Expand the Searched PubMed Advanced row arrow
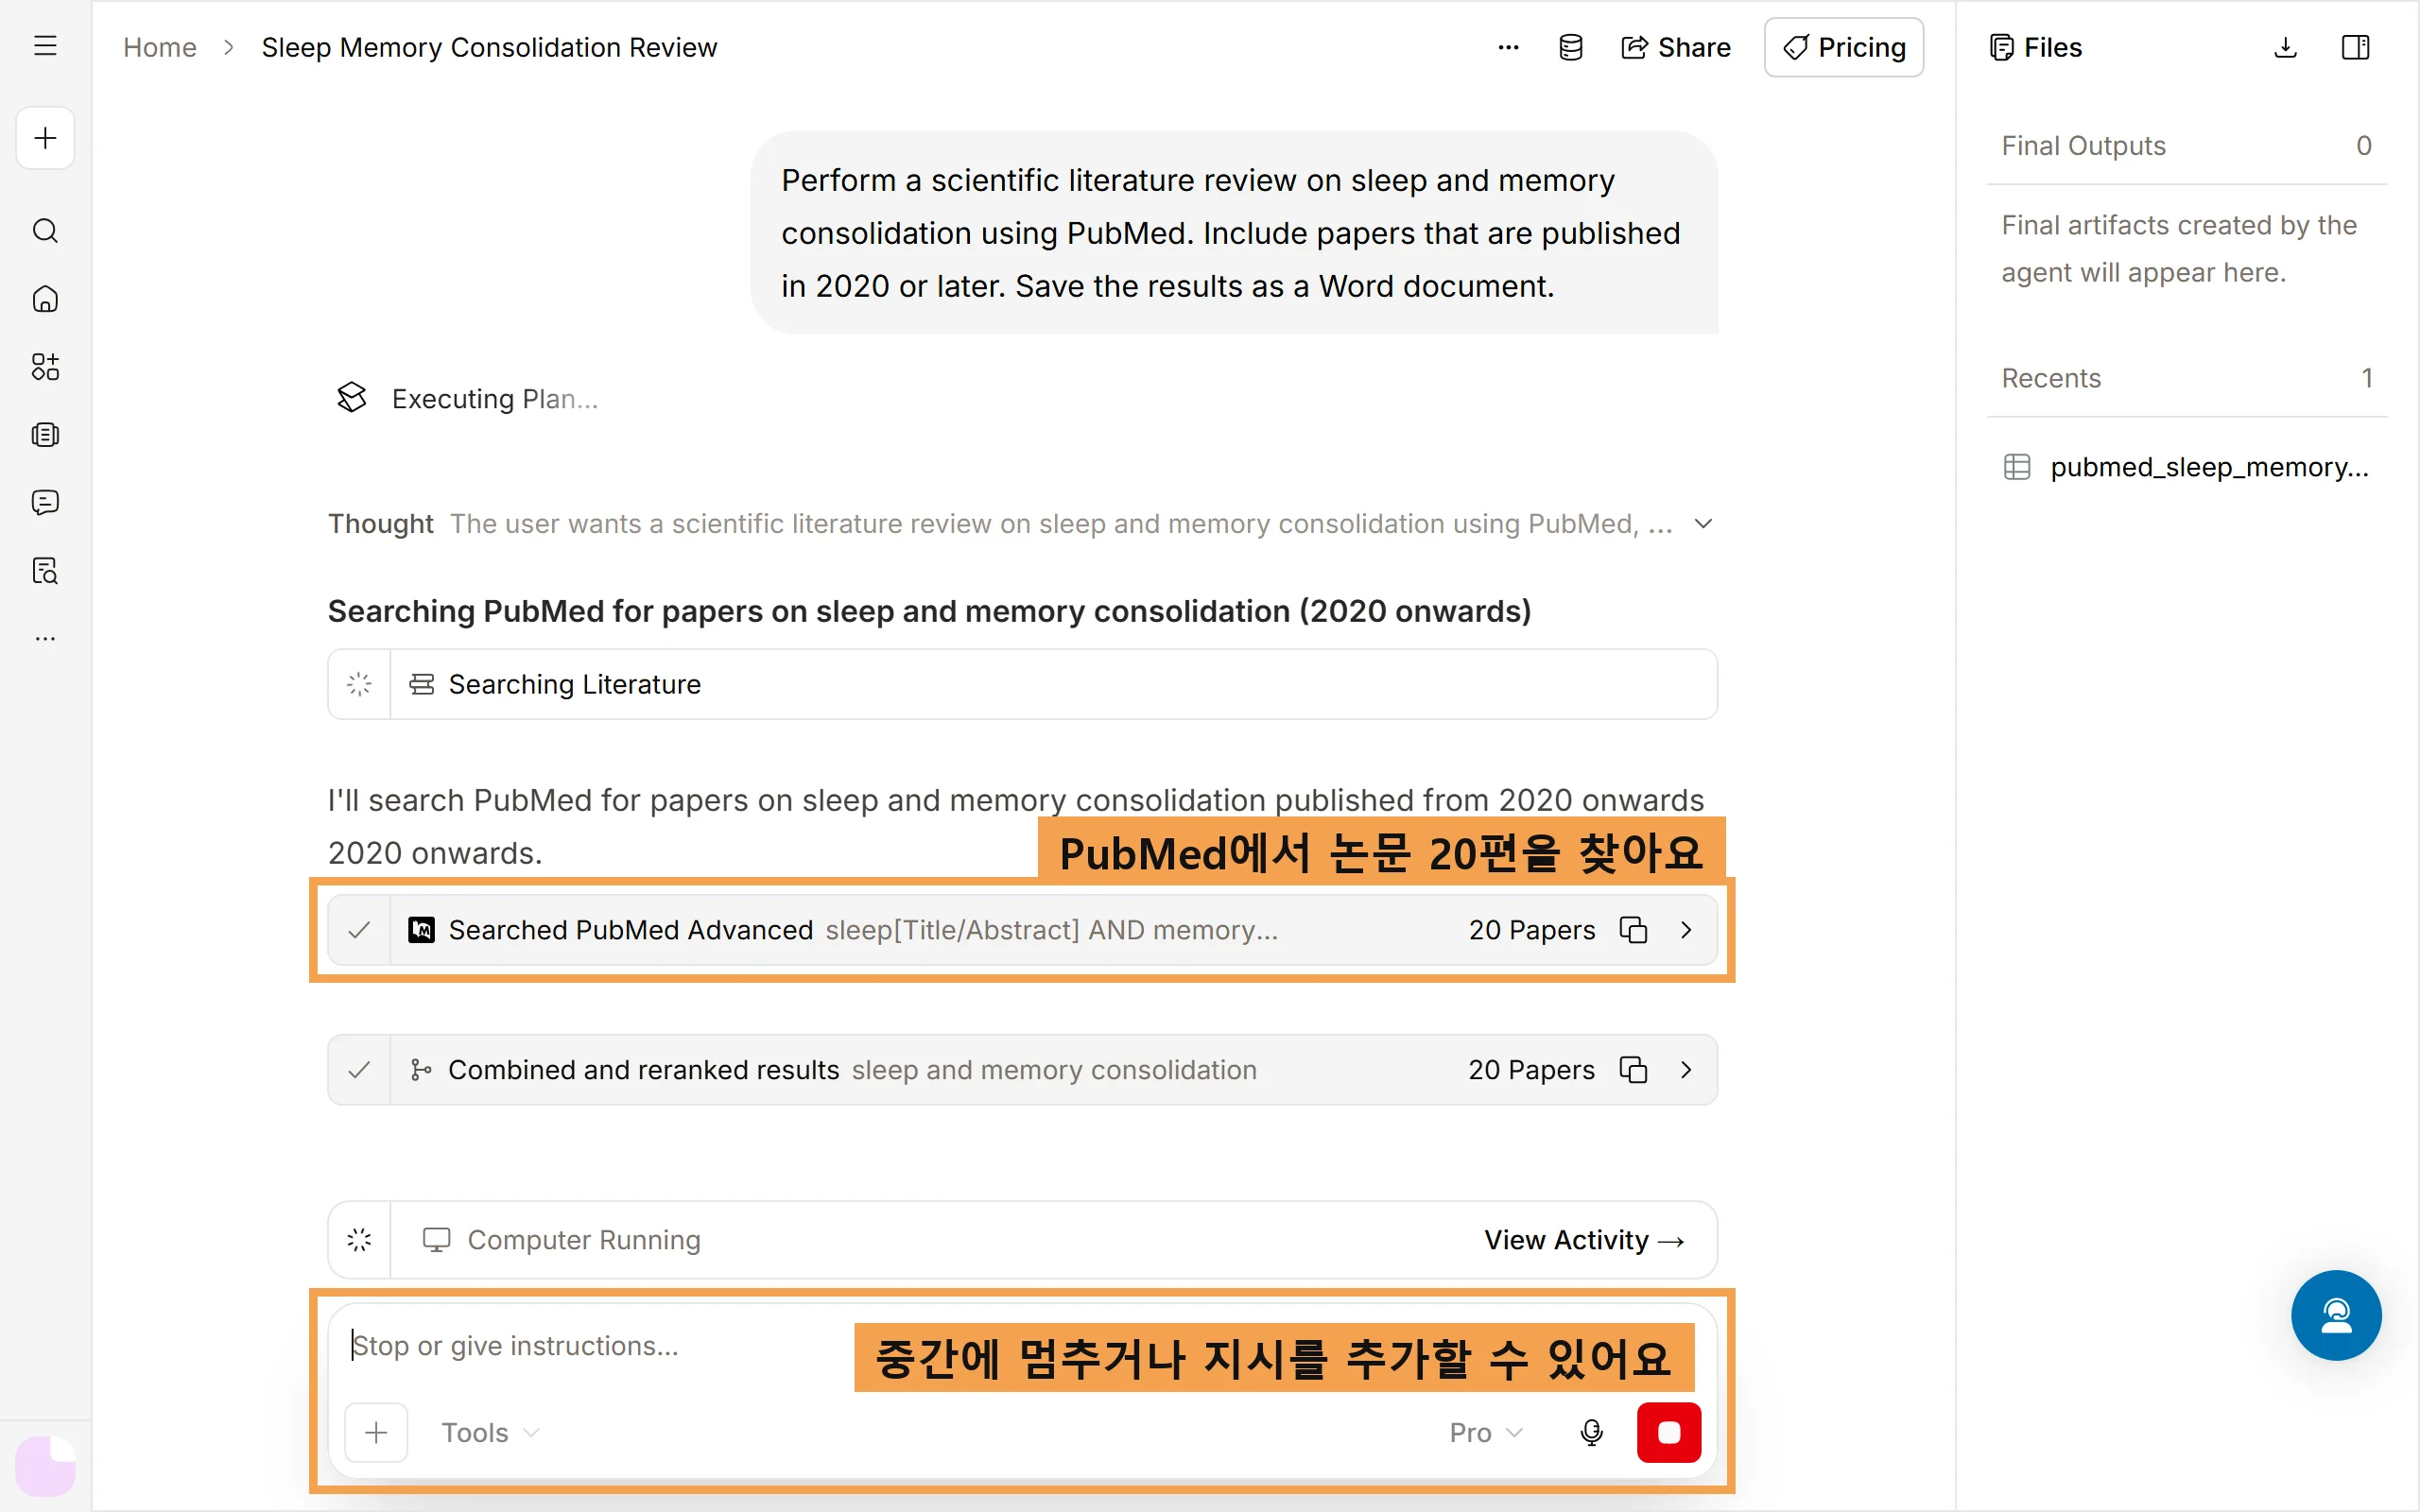Viewport: 2420px width, 1512px height. (x=1686, y=930)
